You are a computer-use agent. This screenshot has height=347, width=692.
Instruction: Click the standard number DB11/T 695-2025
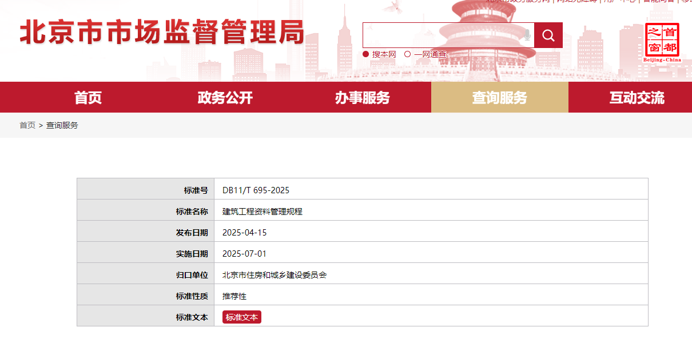(256, 190)
